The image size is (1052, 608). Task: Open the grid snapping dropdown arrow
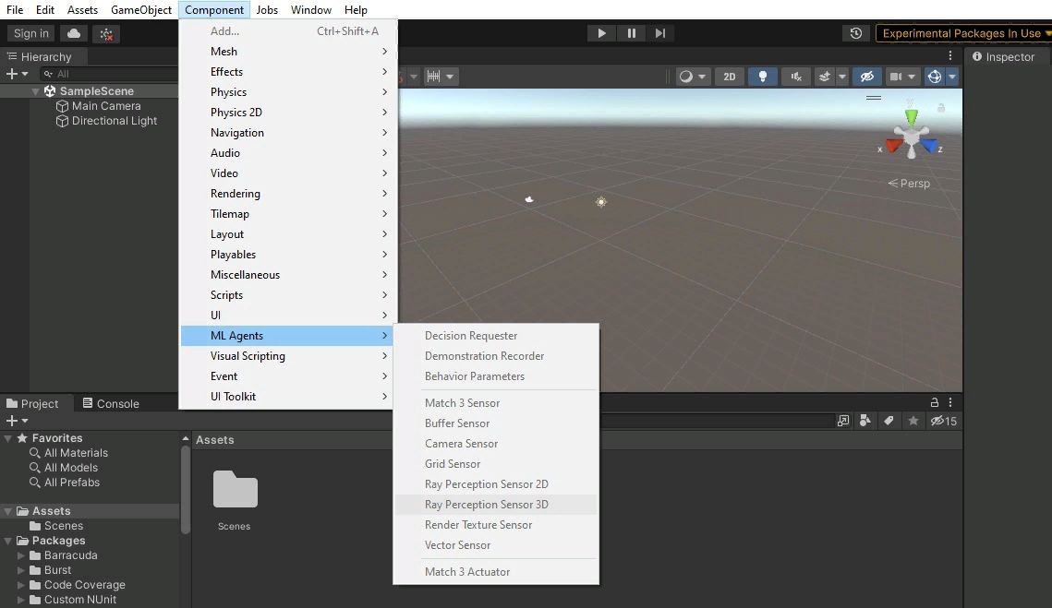450,77
